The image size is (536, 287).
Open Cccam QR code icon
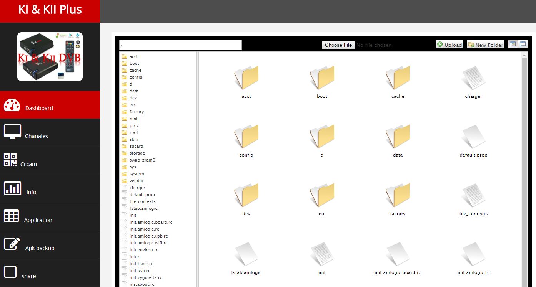point(10,160)
